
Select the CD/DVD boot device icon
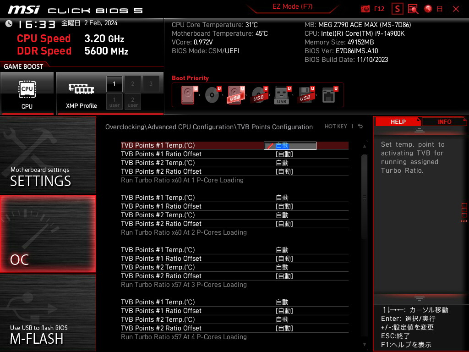click(x=213, y=95)
